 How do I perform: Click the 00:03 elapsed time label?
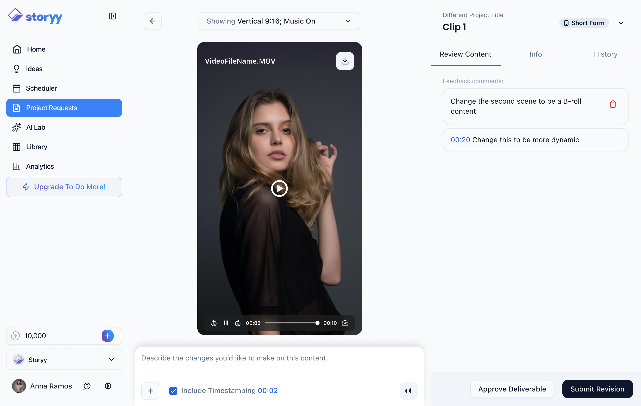253,323
